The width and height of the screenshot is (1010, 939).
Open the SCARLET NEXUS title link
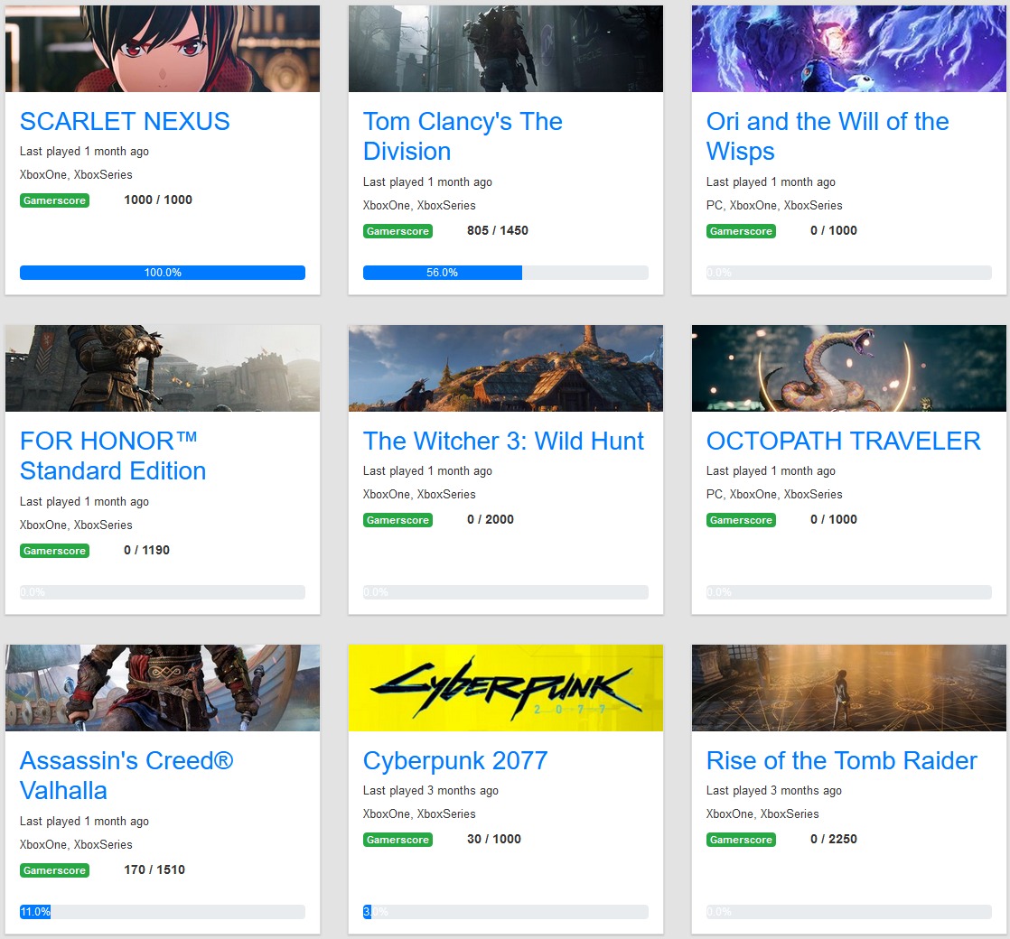point(125,121)
